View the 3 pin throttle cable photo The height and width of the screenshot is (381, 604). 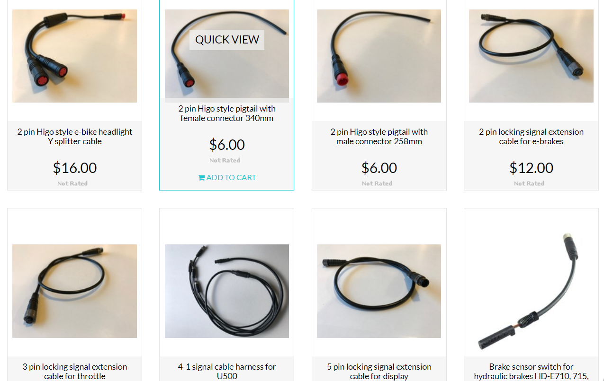[x=74, y=291]
